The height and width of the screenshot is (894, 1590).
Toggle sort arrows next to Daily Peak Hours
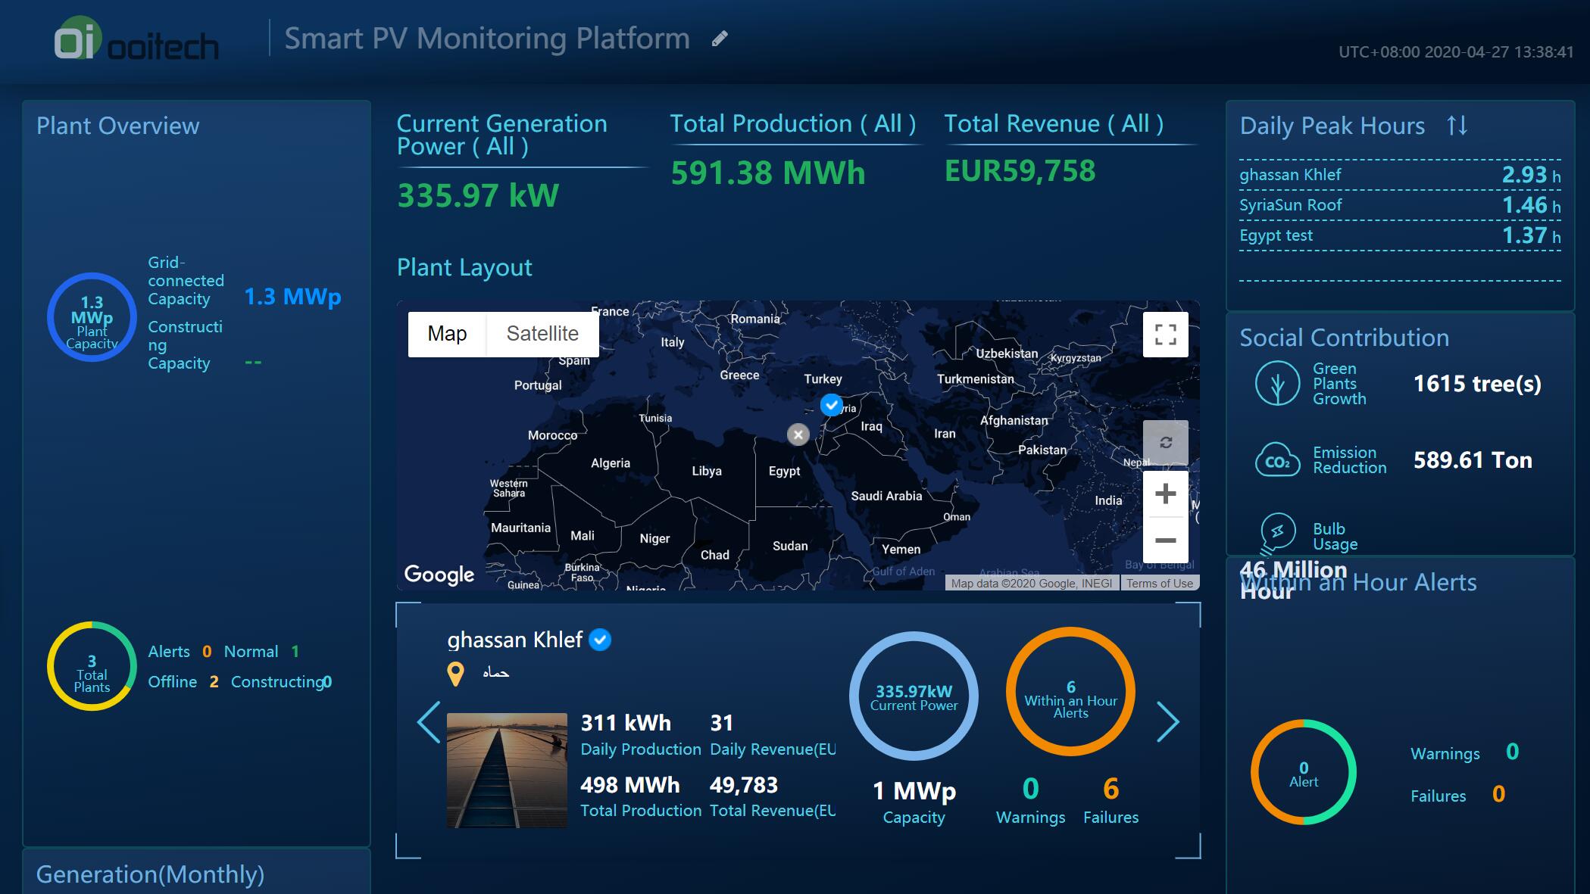pos(1457,126)
